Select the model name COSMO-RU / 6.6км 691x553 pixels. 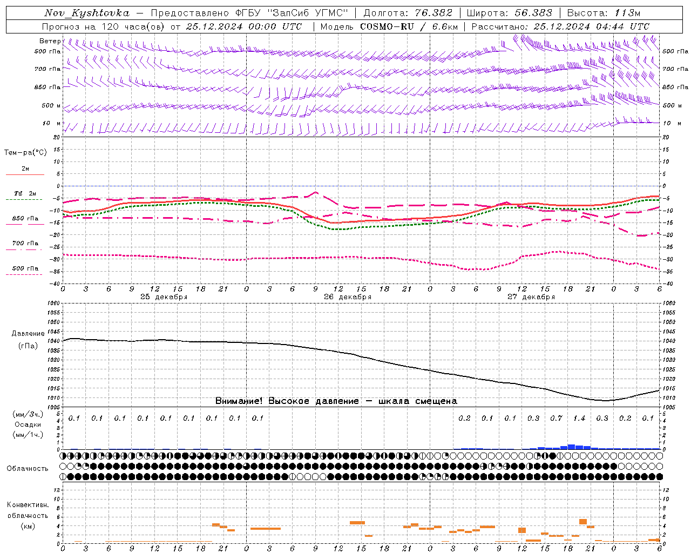(x=409, y=26)
